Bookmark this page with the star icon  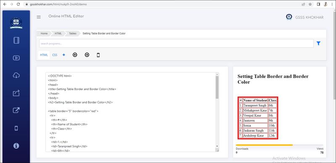pos(310,4)
